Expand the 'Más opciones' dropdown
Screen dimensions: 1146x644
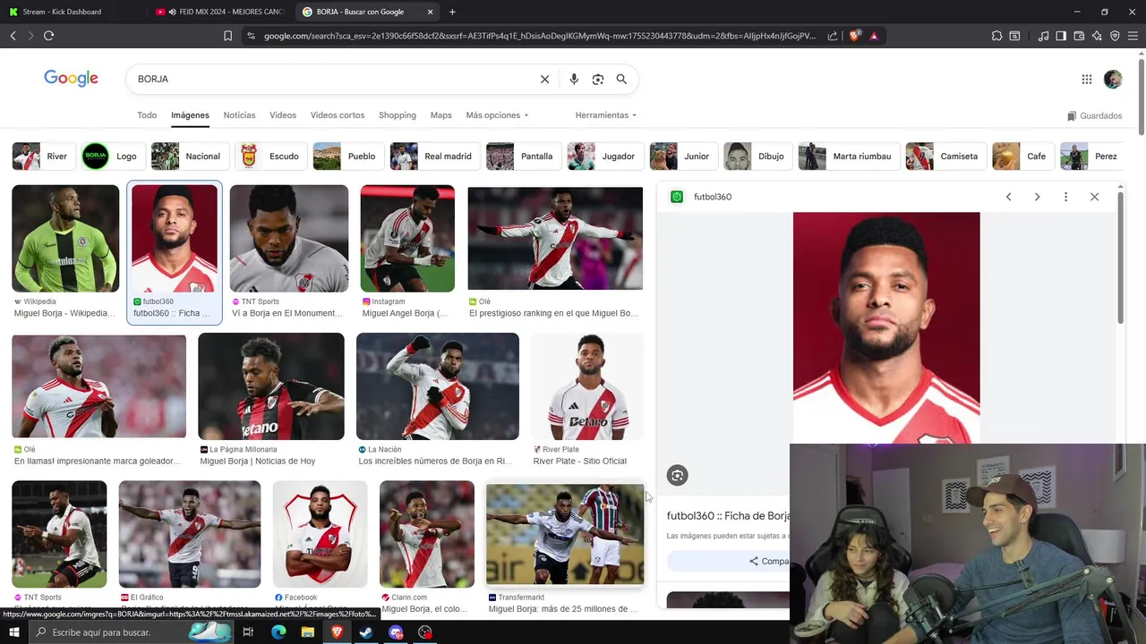click(497, 115)
